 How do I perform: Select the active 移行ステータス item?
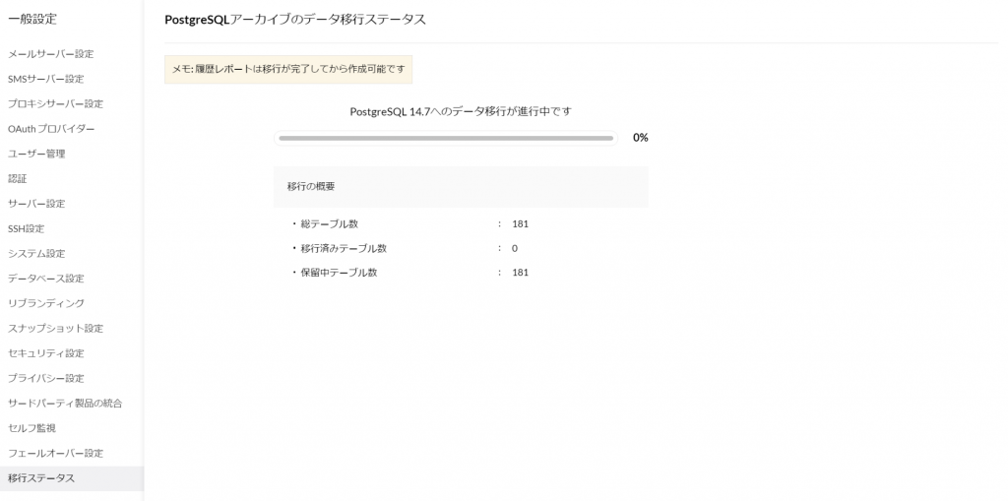pos(41,478)
